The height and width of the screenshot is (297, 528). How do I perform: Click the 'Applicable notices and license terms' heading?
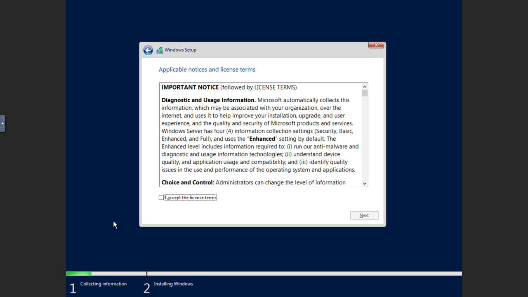click(207, 70)
